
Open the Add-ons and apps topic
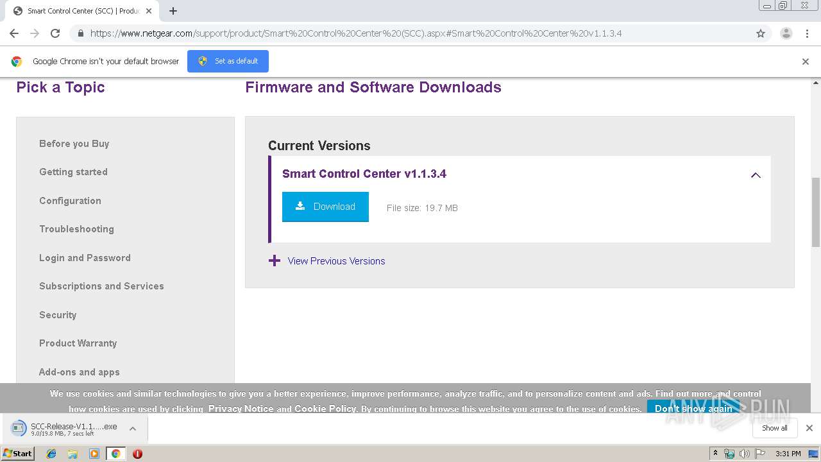(80, 372)
